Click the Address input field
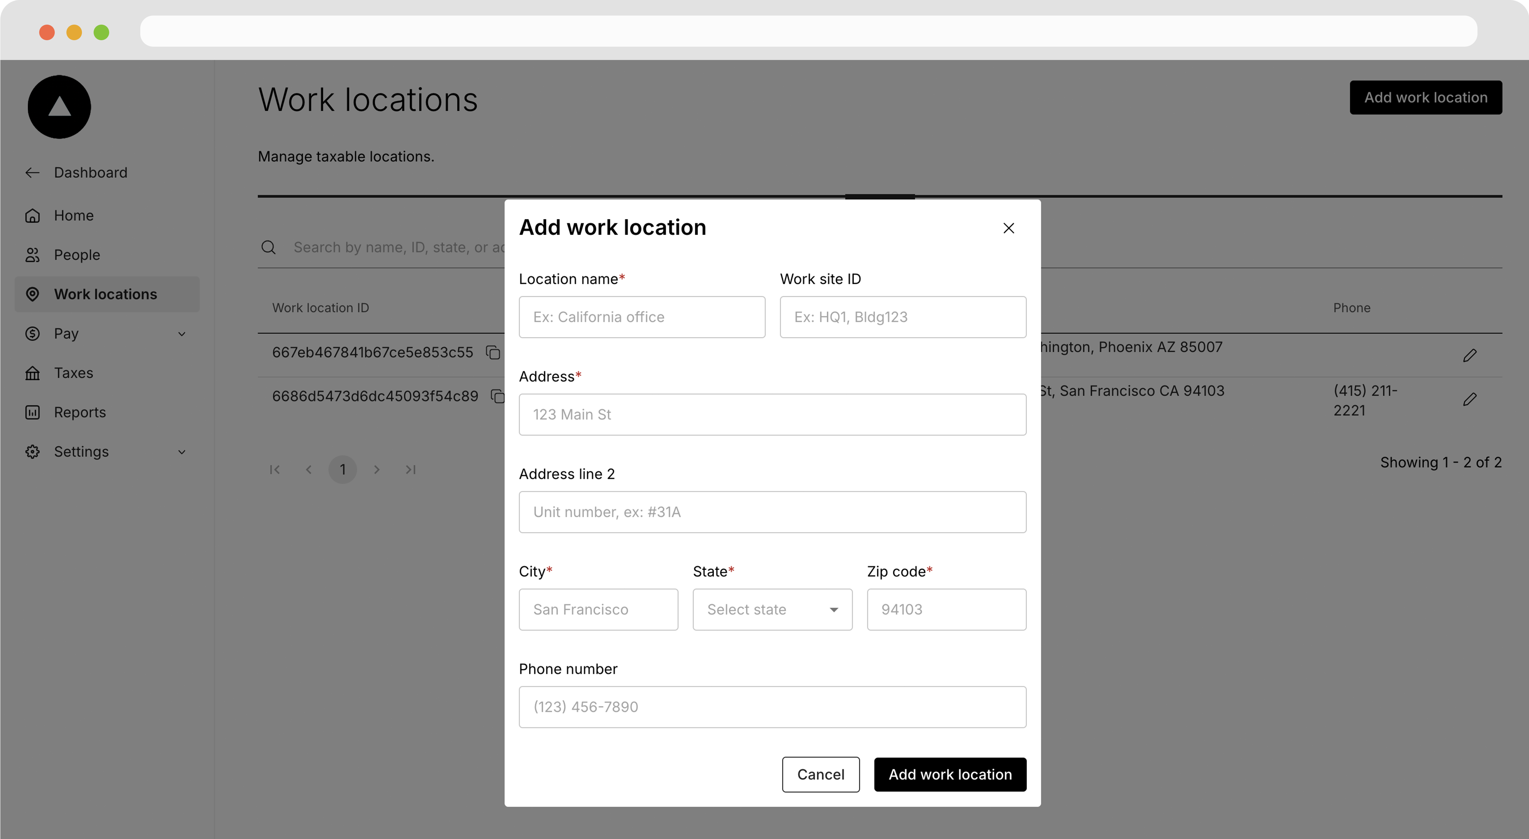Viewport: 1529px width, 839px height. (x=772, y=414)
